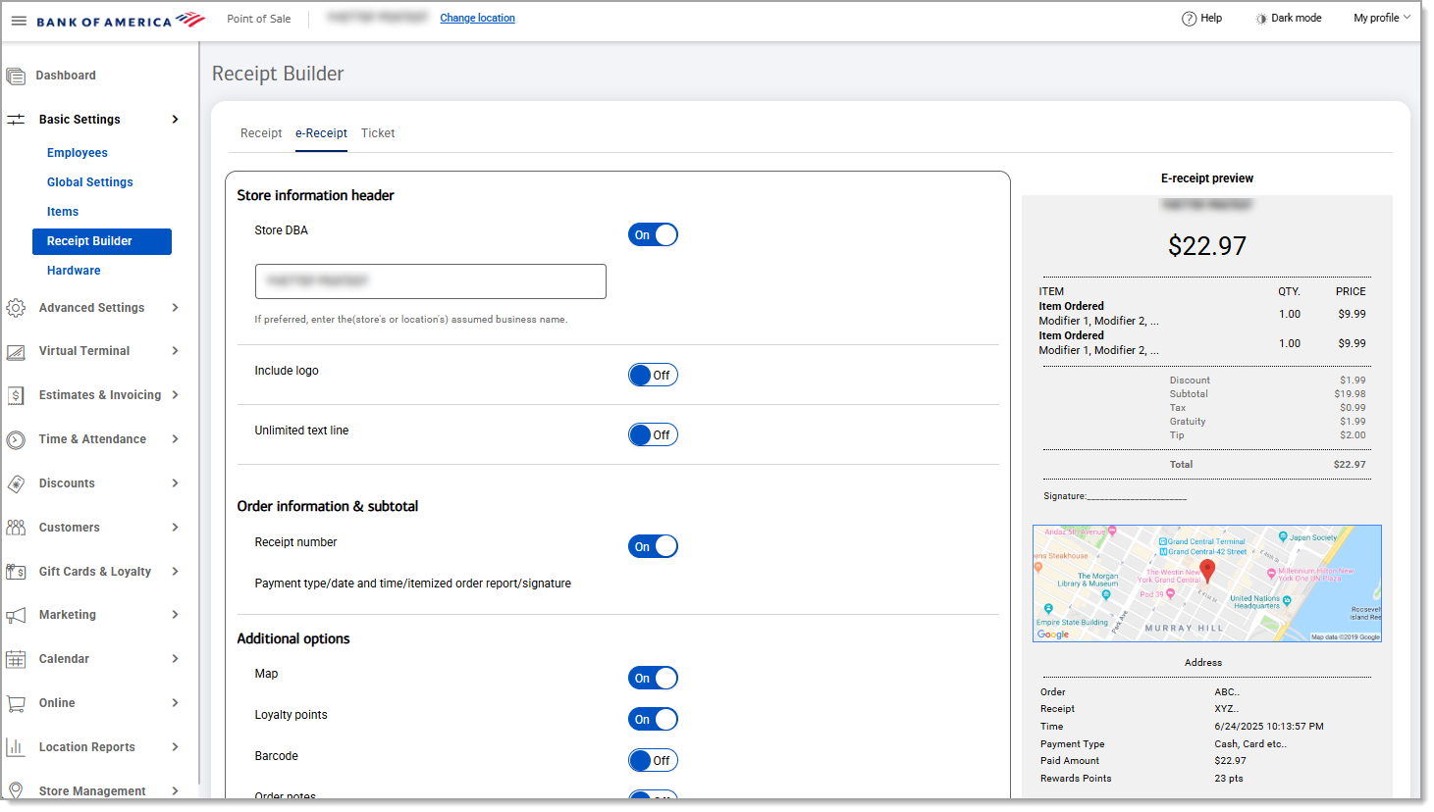Click the $22.97 amount in preview
Image resolution: width=1434 pixels, height=812 pixels.
click(x=1207, y=246)
